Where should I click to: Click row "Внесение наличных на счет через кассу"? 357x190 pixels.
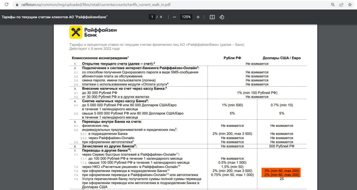tap(124, 88)
